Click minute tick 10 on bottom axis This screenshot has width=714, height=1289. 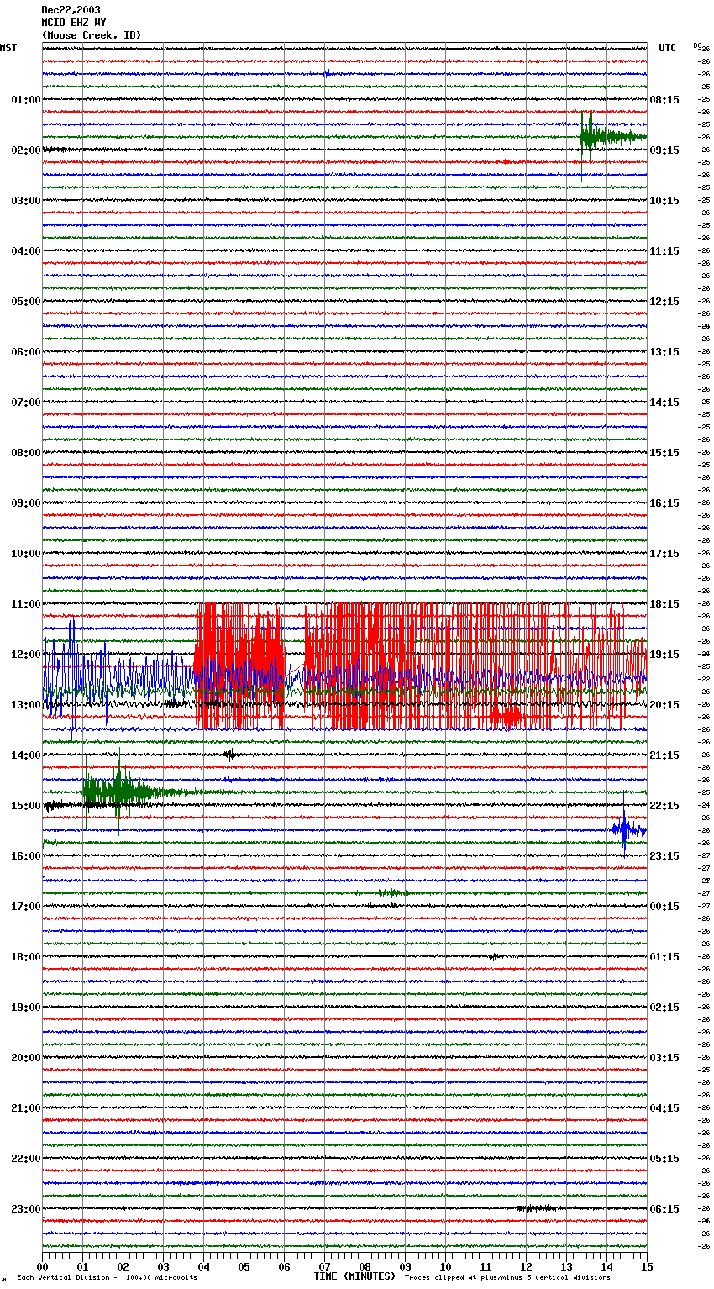coord(446,1266)
